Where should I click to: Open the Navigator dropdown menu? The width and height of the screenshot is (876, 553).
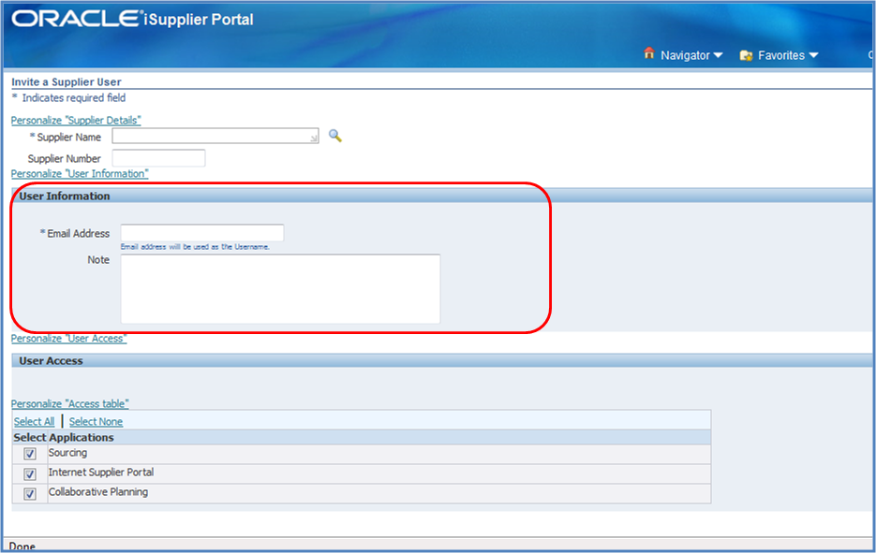click(x=691, y=55)
